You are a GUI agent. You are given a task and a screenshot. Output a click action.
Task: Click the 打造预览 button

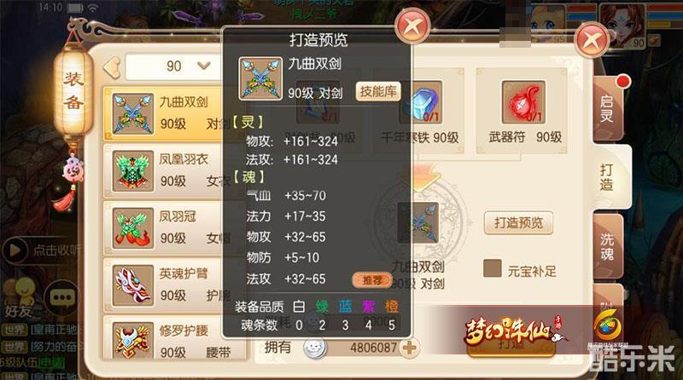click(x=518, y=223)
